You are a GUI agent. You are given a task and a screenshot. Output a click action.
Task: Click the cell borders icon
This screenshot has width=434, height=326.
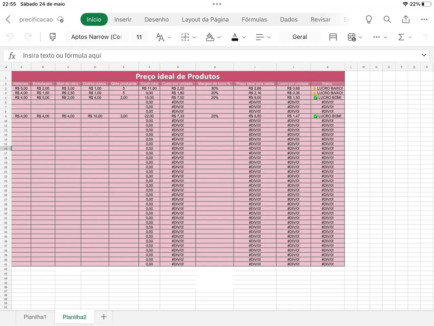point(185,37)
